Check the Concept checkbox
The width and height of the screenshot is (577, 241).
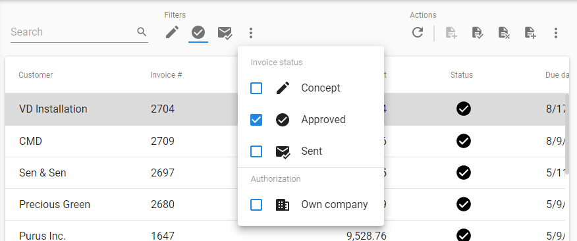coord(256,88)
